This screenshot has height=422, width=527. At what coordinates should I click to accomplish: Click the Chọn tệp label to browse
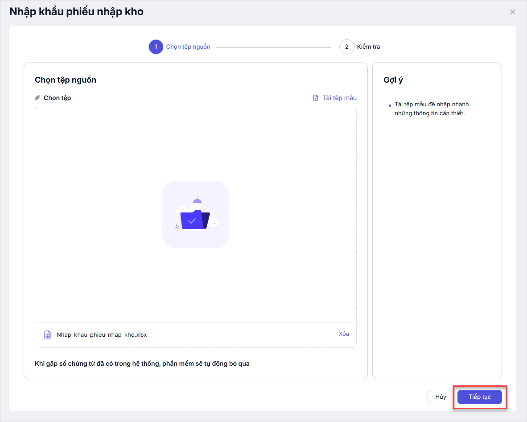57,98
